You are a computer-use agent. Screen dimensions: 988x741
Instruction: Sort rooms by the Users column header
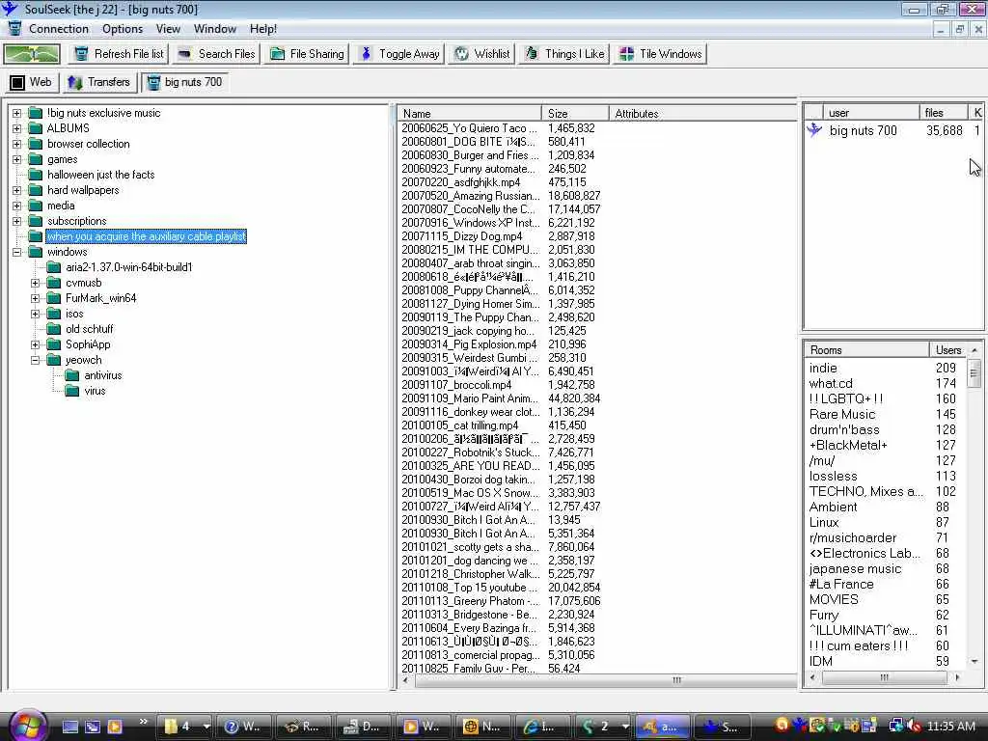[x=948, y=349]
